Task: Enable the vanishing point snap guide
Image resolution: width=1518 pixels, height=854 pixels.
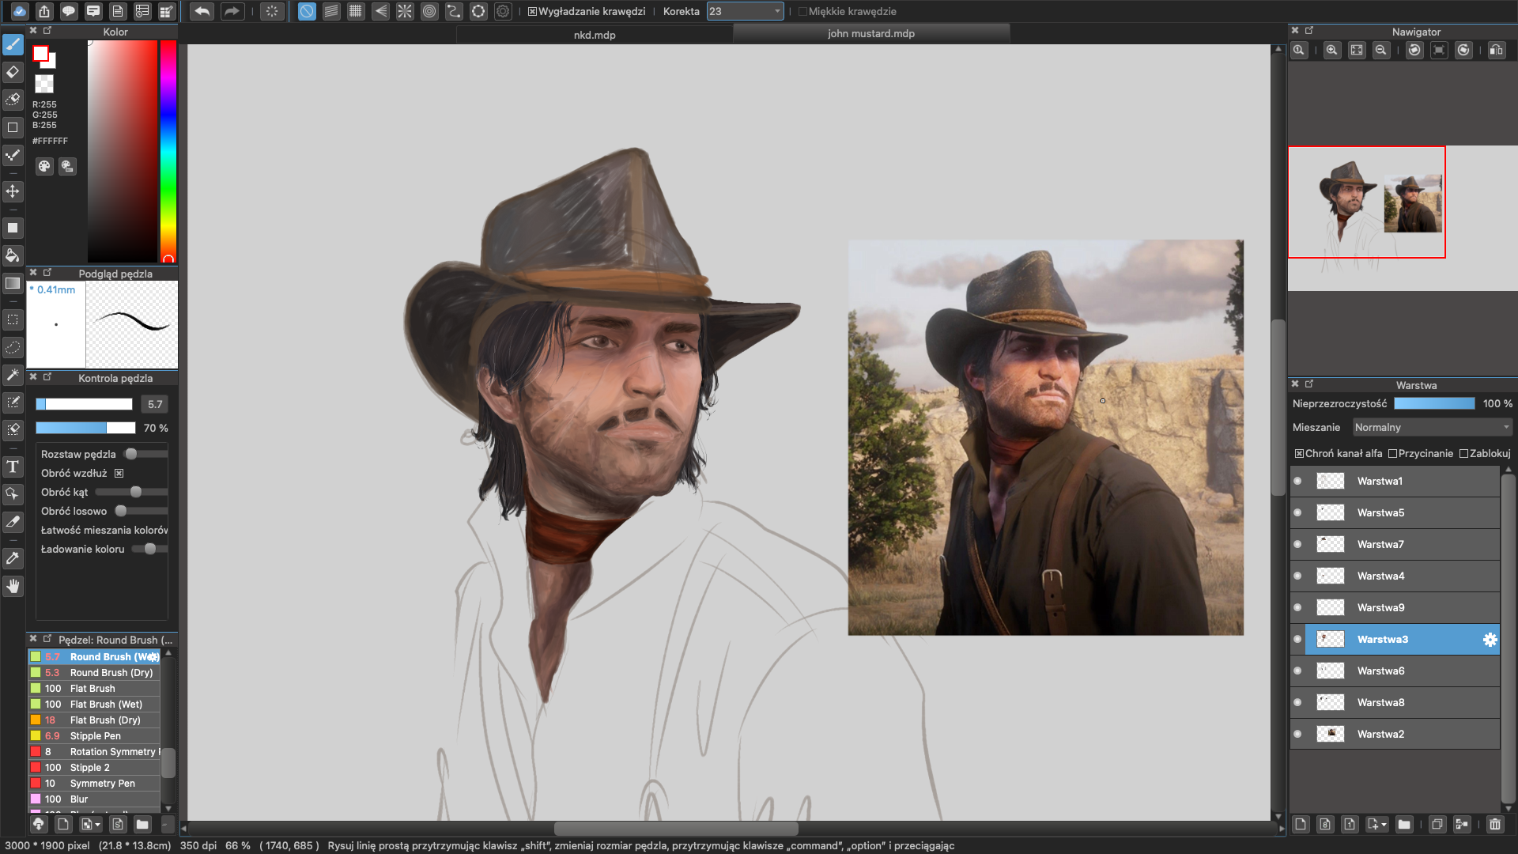Action: click(x=380, y=11)
